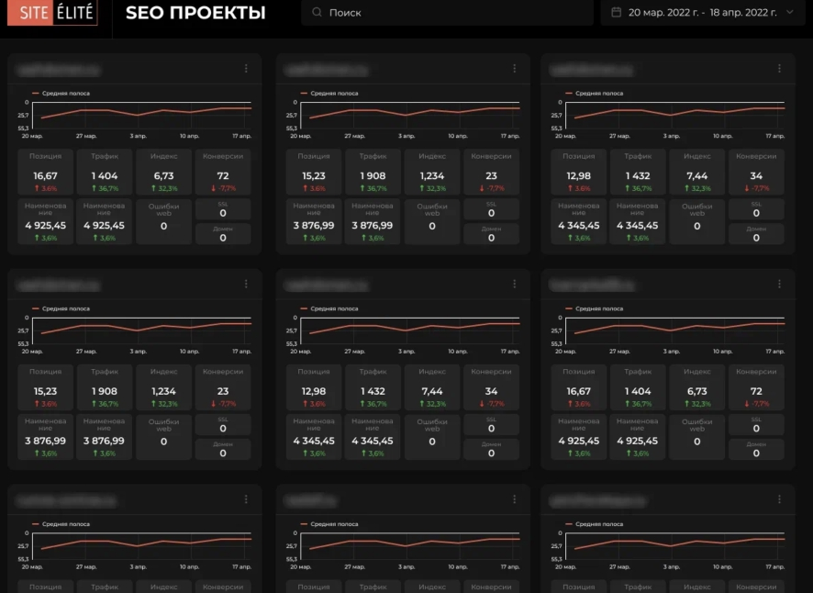
Task: Open three-dot menu of middle-row left card
Action: point(246,284)
